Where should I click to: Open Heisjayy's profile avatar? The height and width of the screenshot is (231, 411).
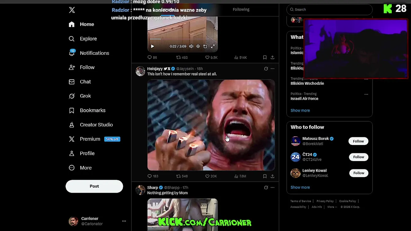click(140, 71)
